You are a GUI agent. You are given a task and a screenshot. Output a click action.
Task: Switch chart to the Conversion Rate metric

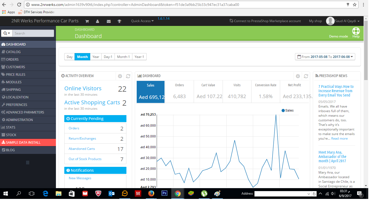pyautogui.click(x=266, y=92)
